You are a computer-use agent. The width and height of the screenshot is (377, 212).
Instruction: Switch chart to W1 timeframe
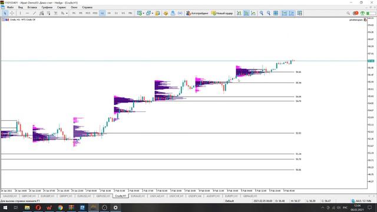click(123, 13)
